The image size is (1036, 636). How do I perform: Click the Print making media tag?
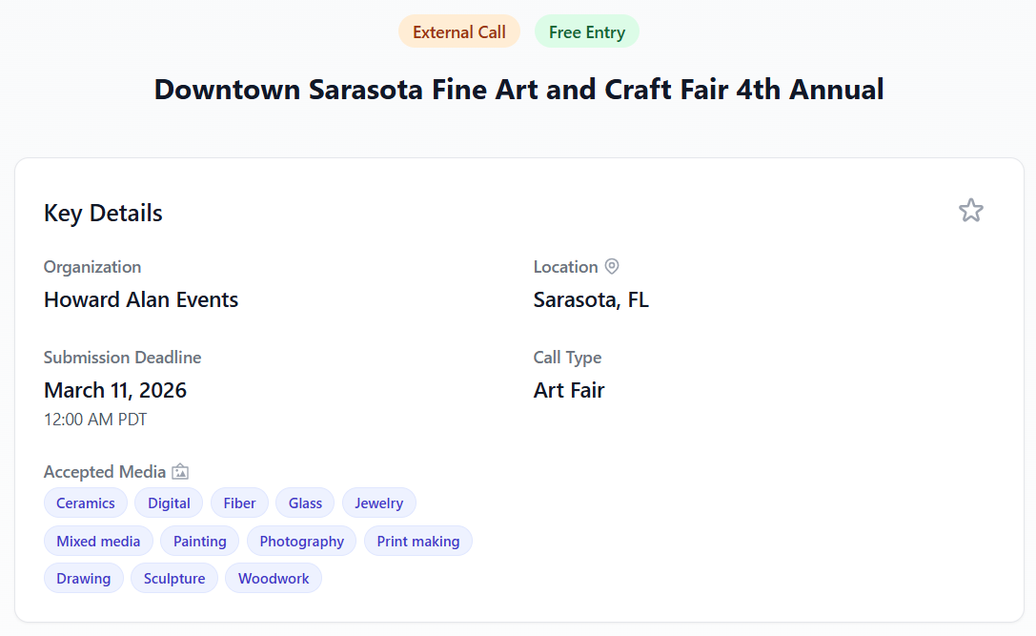(x=417, y=540)
